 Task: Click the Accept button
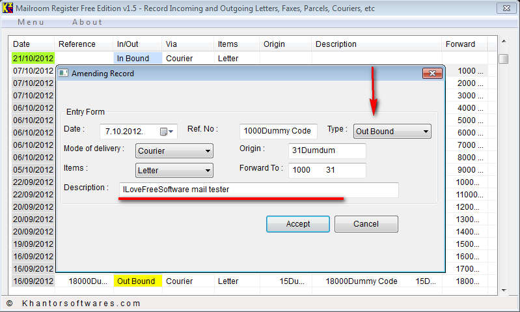pyautogui.click(x=298, y=224)
